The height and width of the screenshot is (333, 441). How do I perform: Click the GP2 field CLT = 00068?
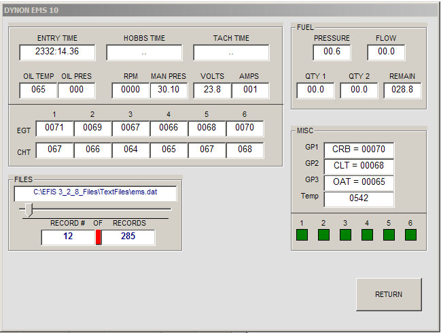click(x=359, y=166)
